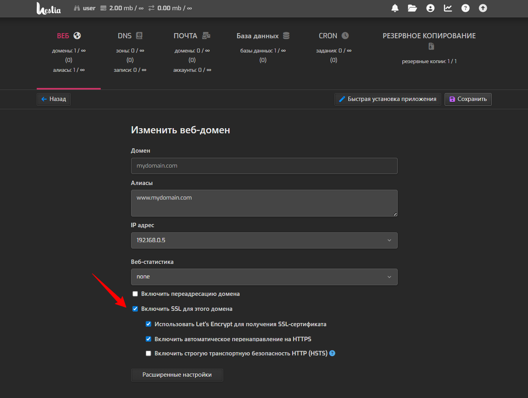
Task: Click the Домен input field
Action: [264, 166]
